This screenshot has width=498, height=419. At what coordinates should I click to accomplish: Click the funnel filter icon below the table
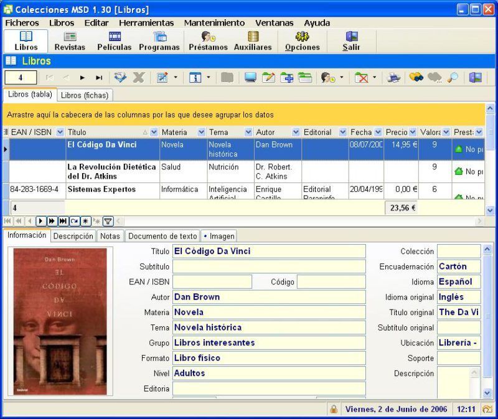point(108,221)
